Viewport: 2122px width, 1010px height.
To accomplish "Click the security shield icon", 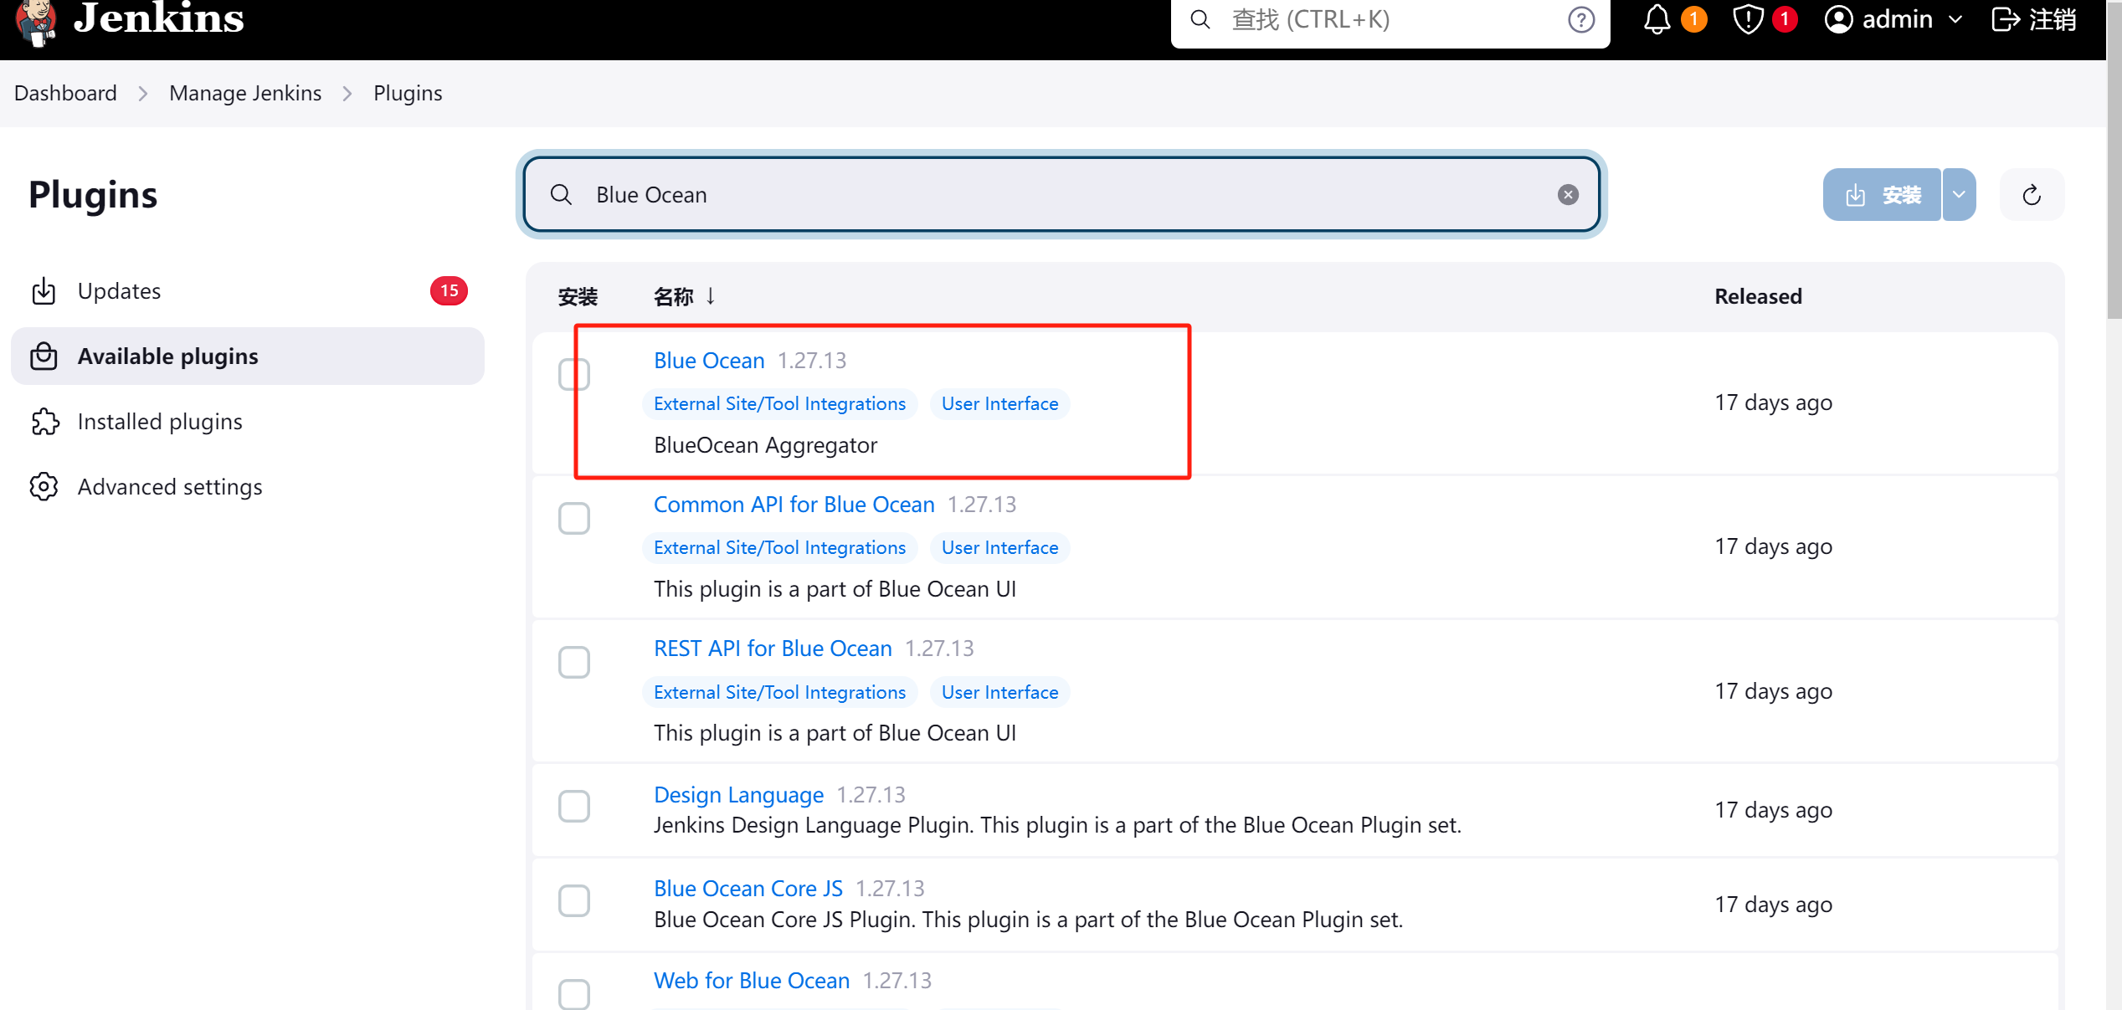I will (x=1747, y=18).
